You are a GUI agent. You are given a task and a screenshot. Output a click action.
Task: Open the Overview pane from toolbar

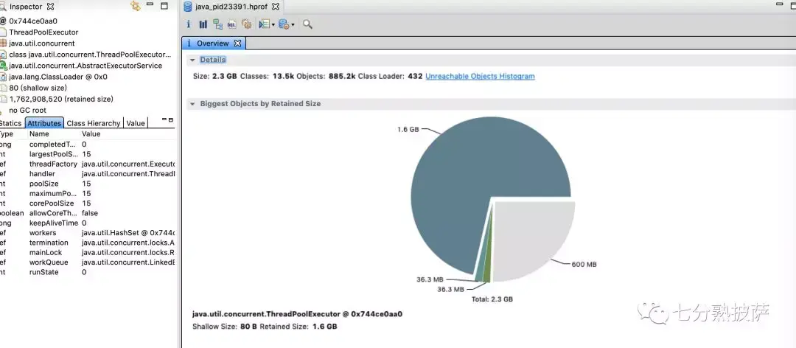(x=189, y=24)
